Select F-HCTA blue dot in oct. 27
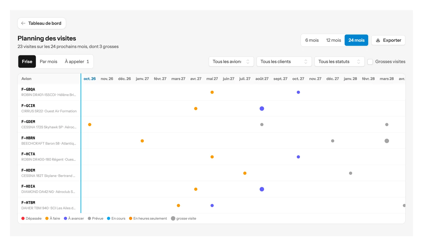The width and height of the screenshot is (423, 251). (x=298, y=157)
